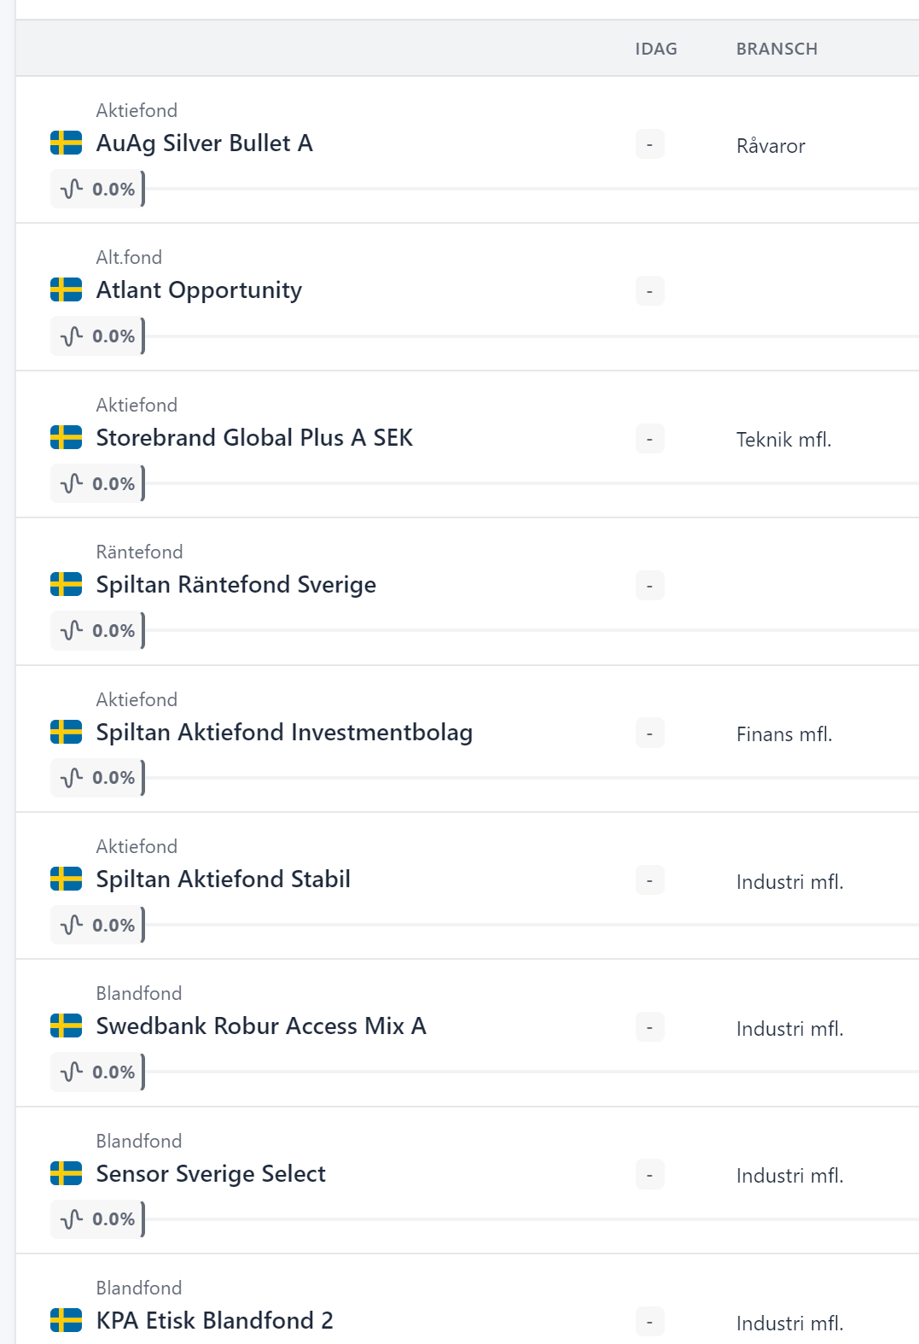Open the Sensor Sverige Select fund
The width and height of the screenshot is (919, 1344).
pos(210,1174)
